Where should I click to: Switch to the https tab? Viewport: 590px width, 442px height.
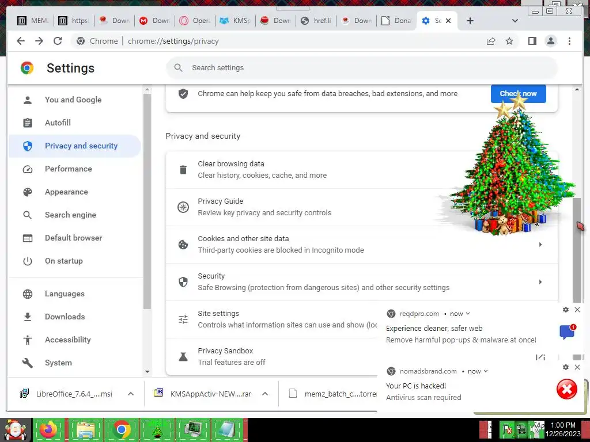click(x=74, y=21)
